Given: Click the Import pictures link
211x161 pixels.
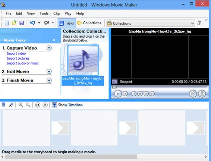Looking at the screenshot, I should [18, 58].
